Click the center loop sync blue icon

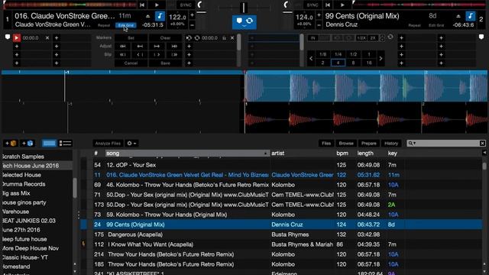pyautogui.click(x=250, y=21)
